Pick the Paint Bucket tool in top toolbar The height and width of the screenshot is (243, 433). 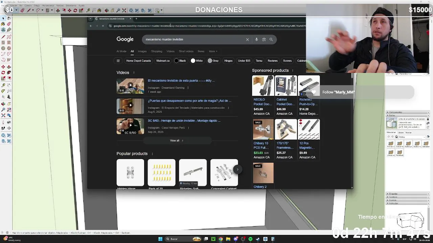(x=99, y=10)
